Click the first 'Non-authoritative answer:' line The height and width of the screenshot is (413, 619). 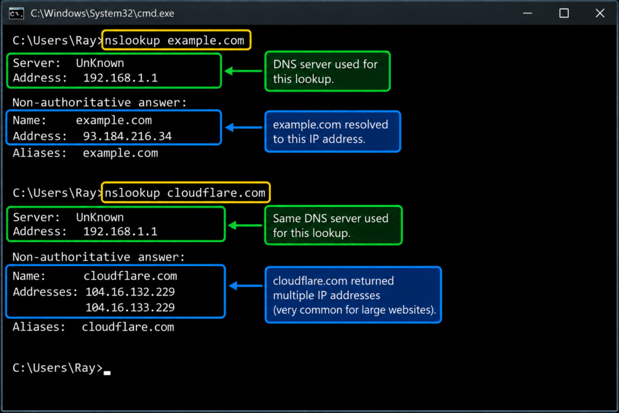coord(100,103)
